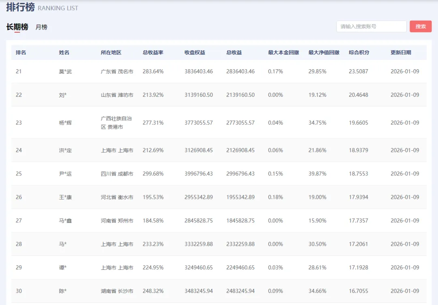Click closing equity value 3332259.88
The width and height of the screenshot is (438, 305).
(x=199, y=244)
